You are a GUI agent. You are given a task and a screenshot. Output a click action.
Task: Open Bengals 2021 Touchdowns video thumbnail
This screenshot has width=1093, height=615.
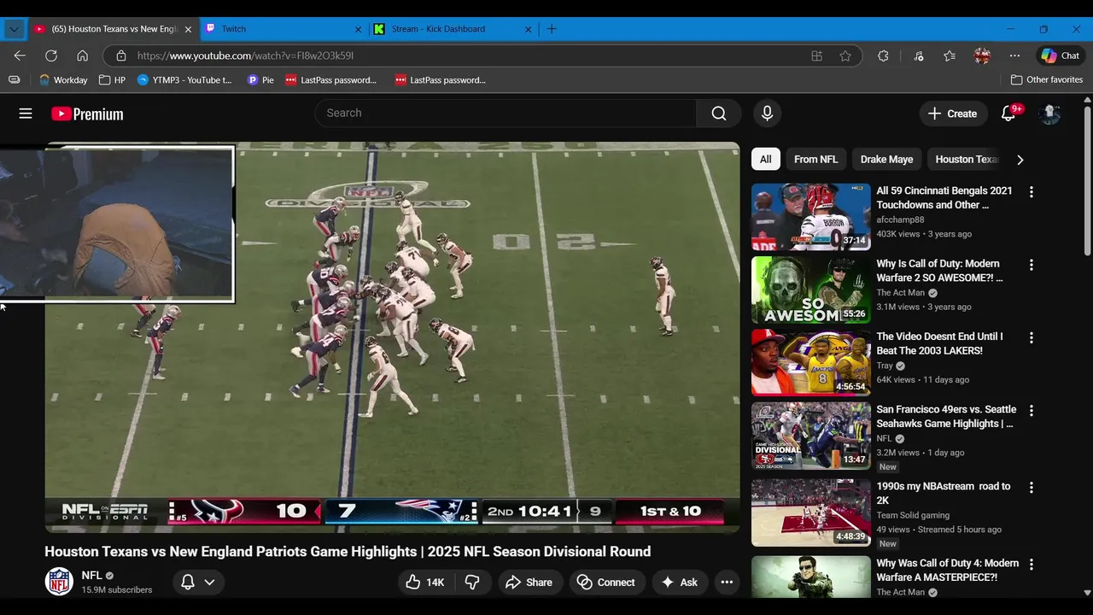pos(811,217)
